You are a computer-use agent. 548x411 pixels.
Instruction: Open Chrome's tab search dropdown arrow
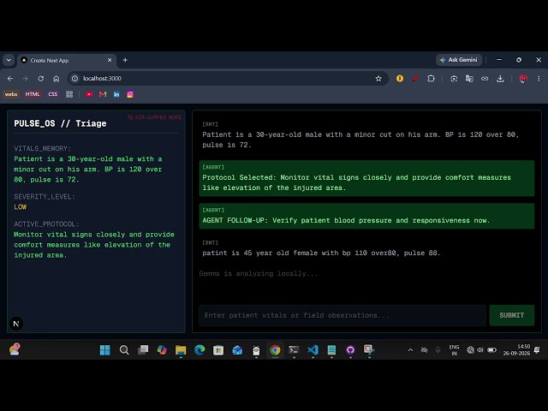pos(9,60)
